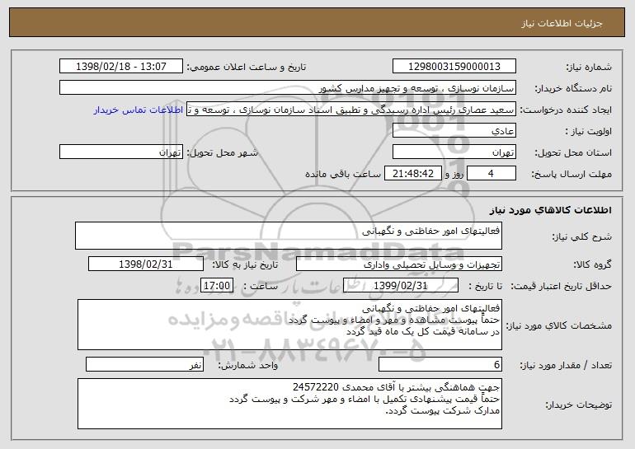Image resolution: width=635 pixels, height=449 pixels.
Task: Click the line در سامانه قیمت کل یک ماه
Action: tap(423, 331)
